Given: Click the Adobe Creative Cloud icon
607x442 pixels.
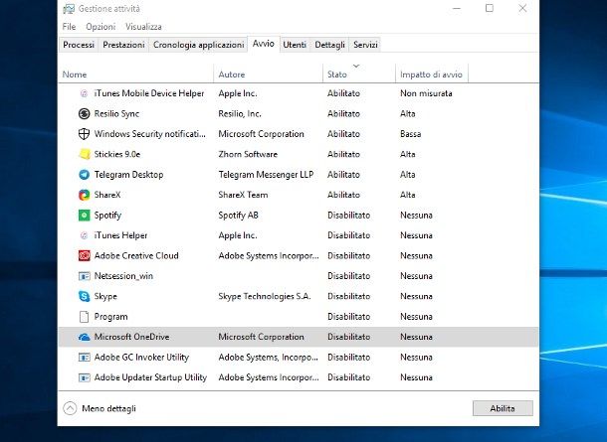Looking at the screenshot, I should 84,255.
